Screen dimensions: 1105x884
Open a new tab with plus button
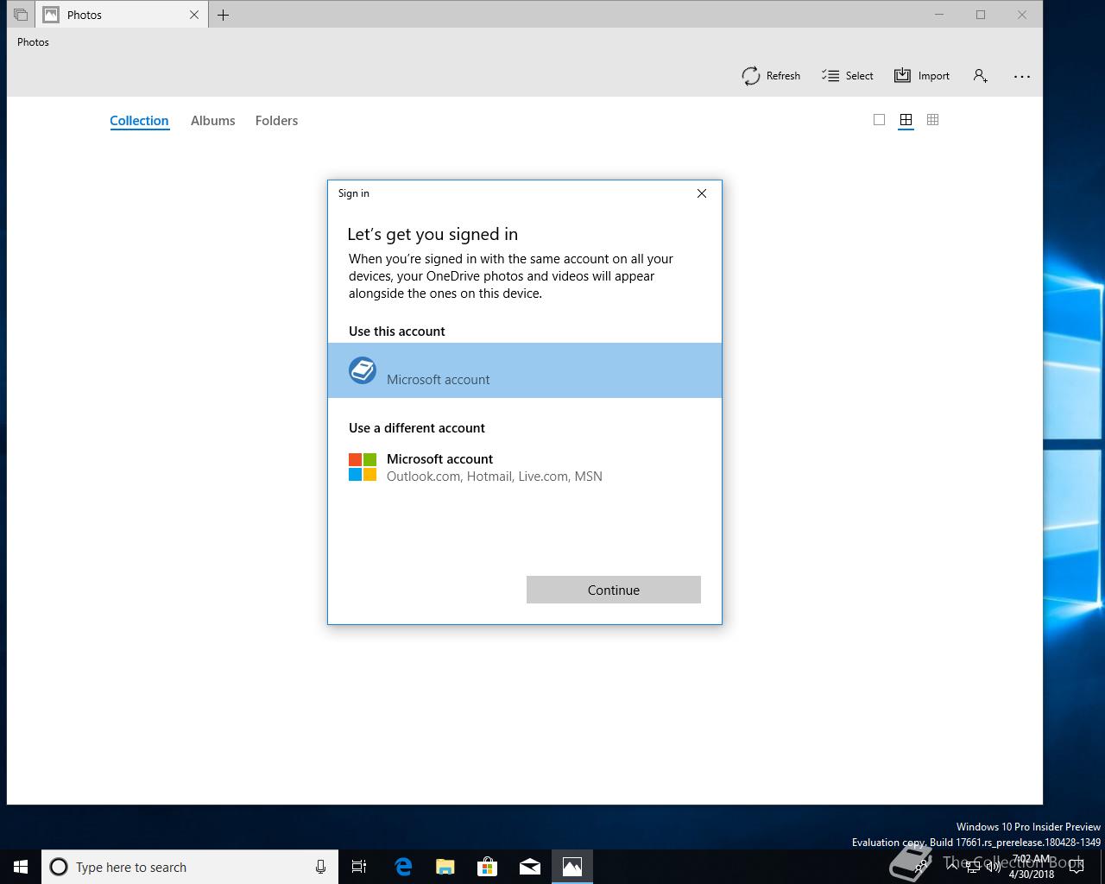point(224,15)
